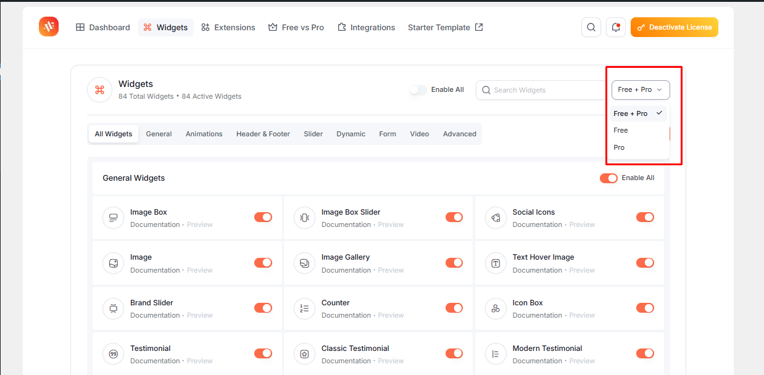Image resolution: width=764 pixels, height=375 pixels.
Task: Toggle the top Enable All switch
Action: pyautogui.click(x=418, y=90)
